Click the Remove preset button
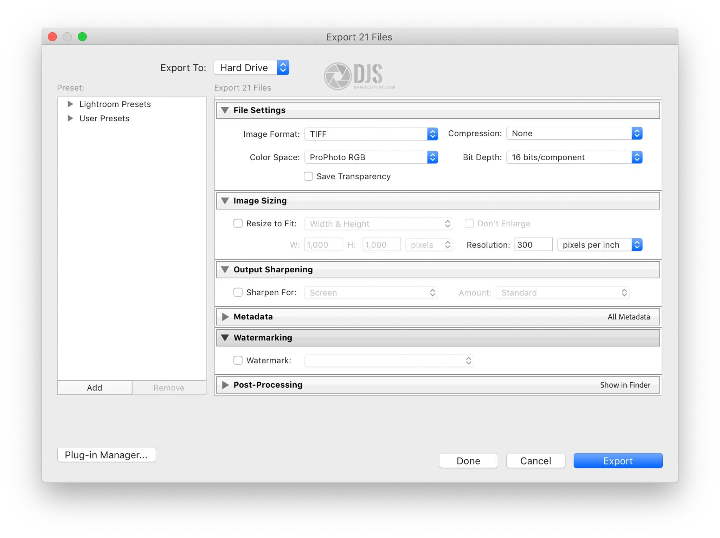The image size is (720, 538). point(169,388)
